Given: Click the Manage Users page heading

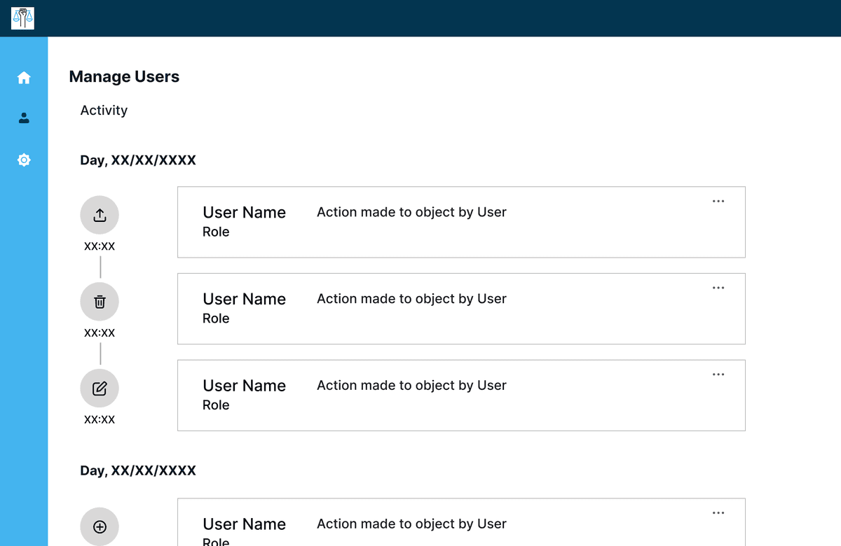Looking at the screenshot, I should pos(124,77).
